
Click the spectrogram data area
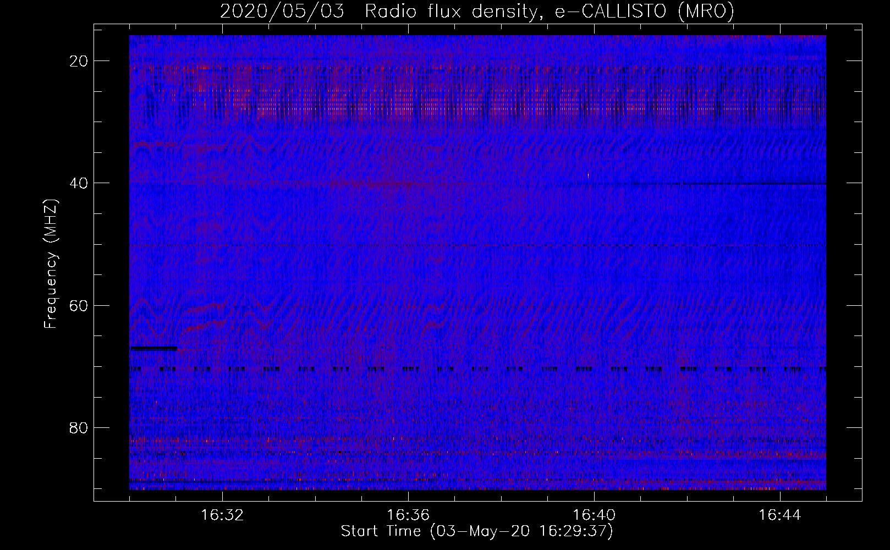(x=477, y=262)
